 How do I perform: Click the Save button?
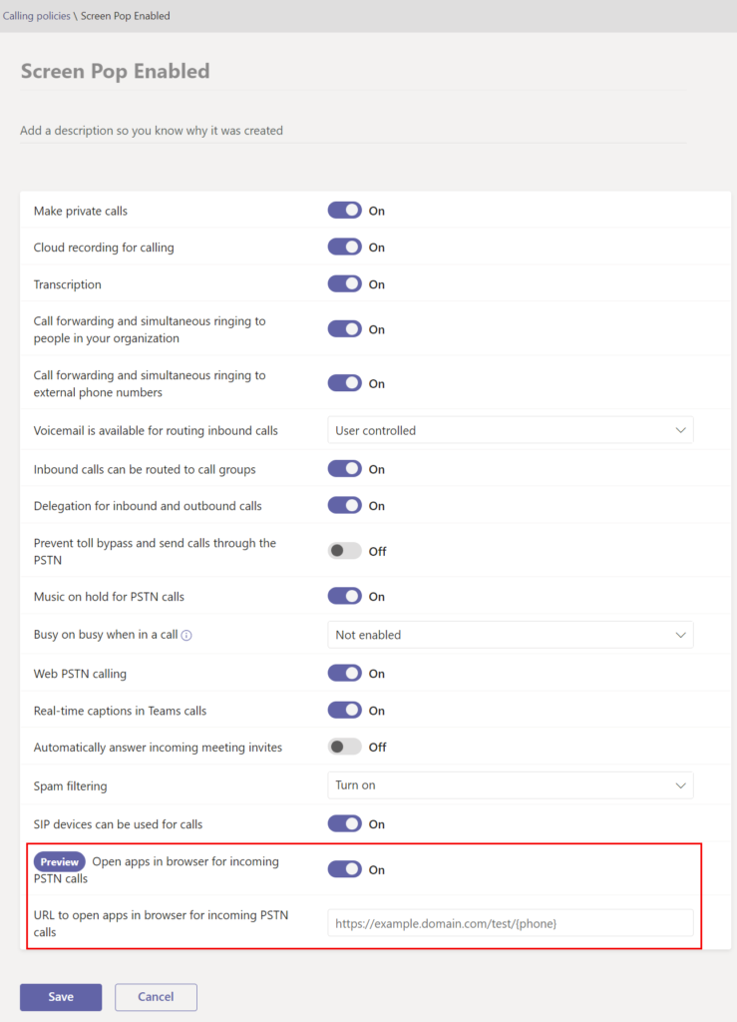click(x=60, y=996)
